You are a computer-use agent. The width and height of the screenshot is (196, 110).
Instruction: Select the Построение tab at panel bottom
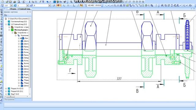point(9,100)
